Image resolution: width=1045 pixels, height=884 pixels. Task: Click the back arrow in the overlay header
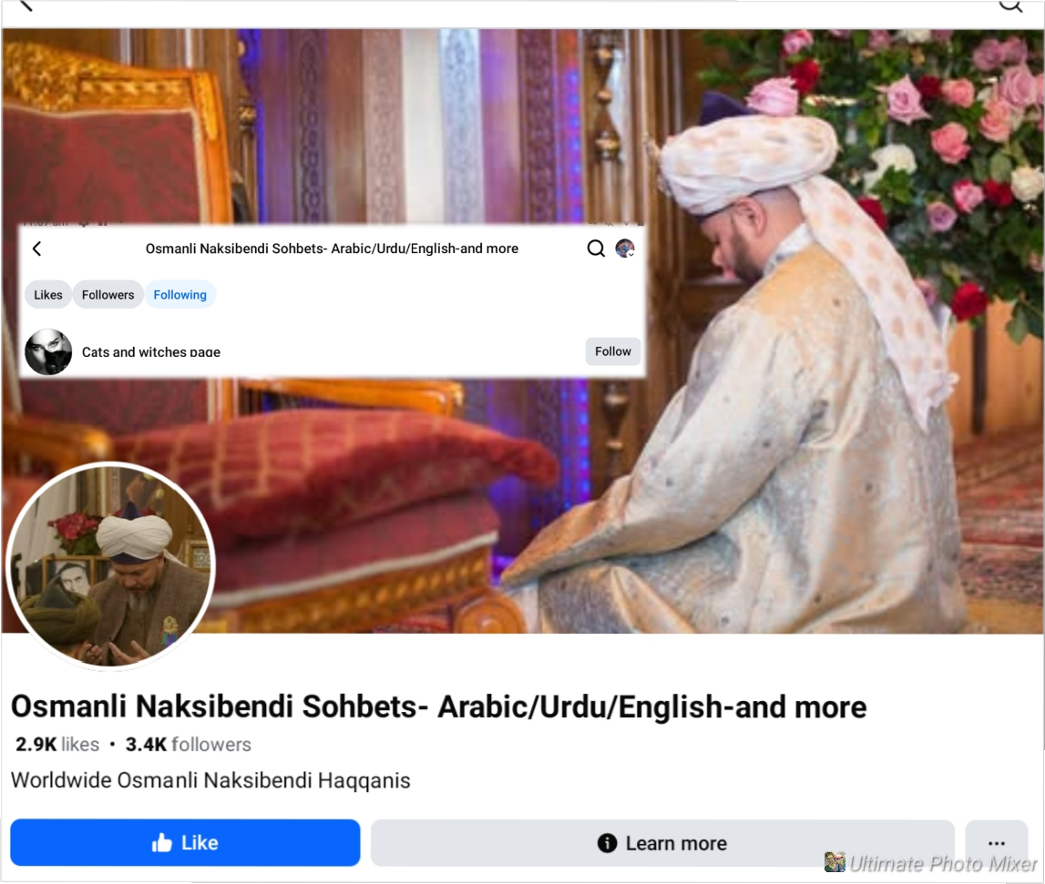[x=37, y=249]
